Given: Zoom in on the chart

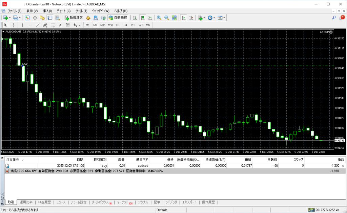Looking at the screenshot, I should tap(159, 18).
